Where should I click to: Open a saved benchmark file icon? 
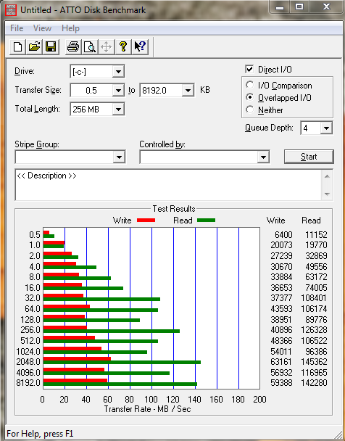click(34, 46)
